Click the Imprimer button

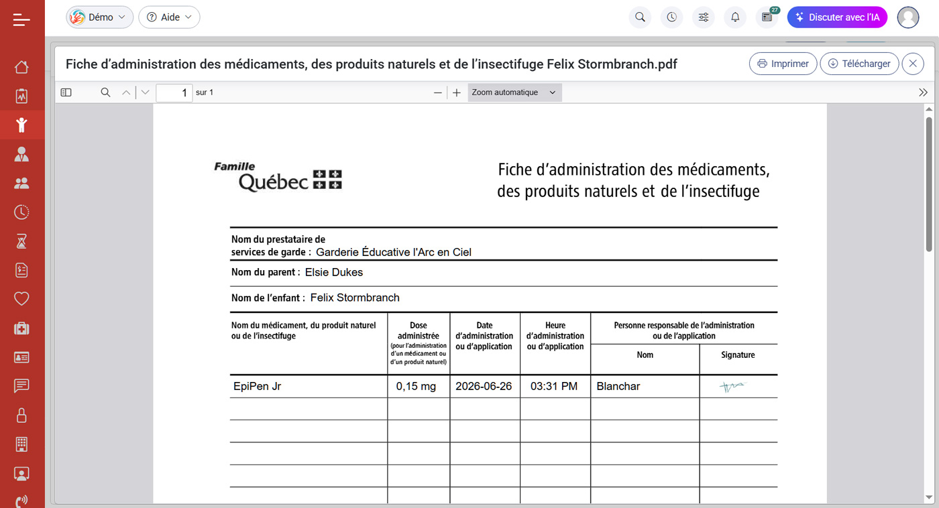tap(783, 64)
